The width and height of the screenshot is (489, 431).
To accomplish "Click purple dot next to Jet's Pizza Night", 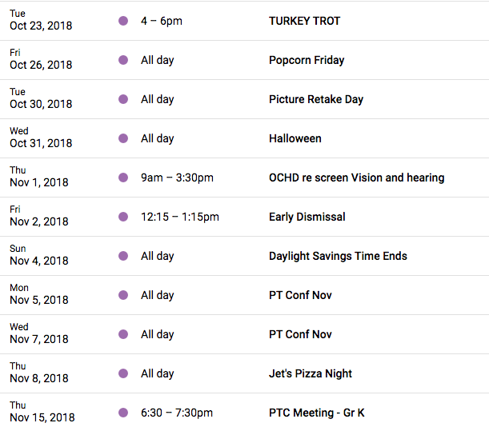I will point(123,373).
